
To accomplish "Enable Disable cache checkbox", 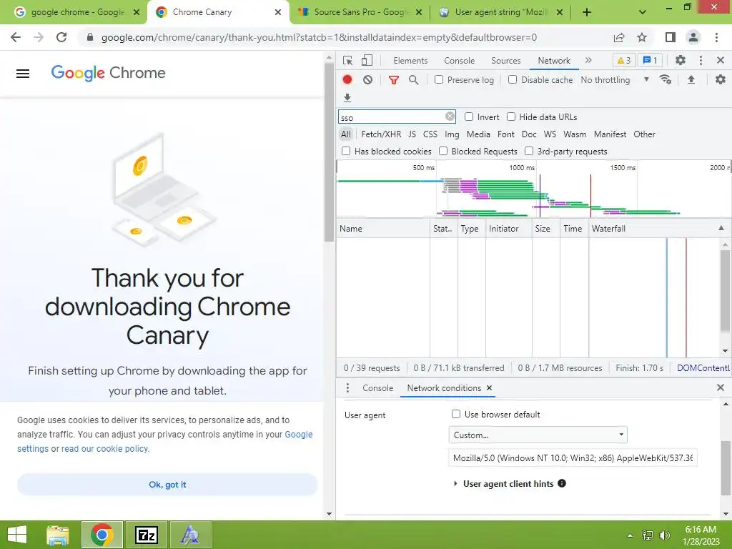I will tap(513, 79).
